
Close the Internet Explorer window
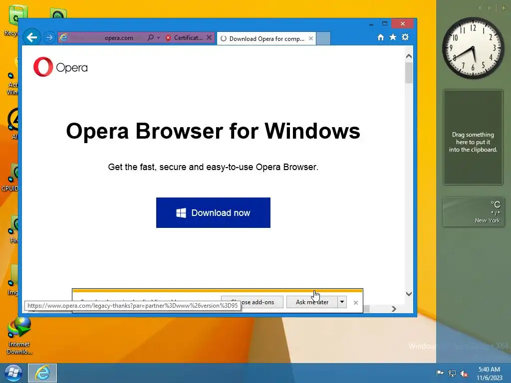[403, 24]
